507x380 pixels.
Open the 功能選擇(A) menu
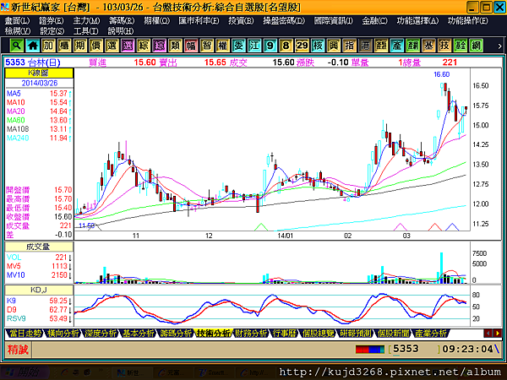point(417,20)
